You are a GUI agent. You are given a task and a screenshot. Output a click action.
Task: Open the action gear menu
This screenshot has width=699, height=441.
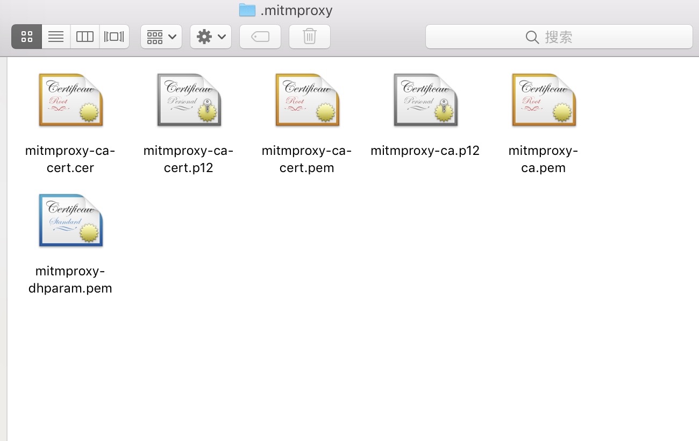pos(210,36)
